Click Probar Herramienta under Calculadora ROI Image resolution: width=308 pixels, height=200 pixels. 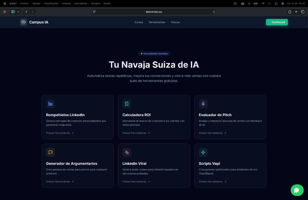[x=136, y=133]
